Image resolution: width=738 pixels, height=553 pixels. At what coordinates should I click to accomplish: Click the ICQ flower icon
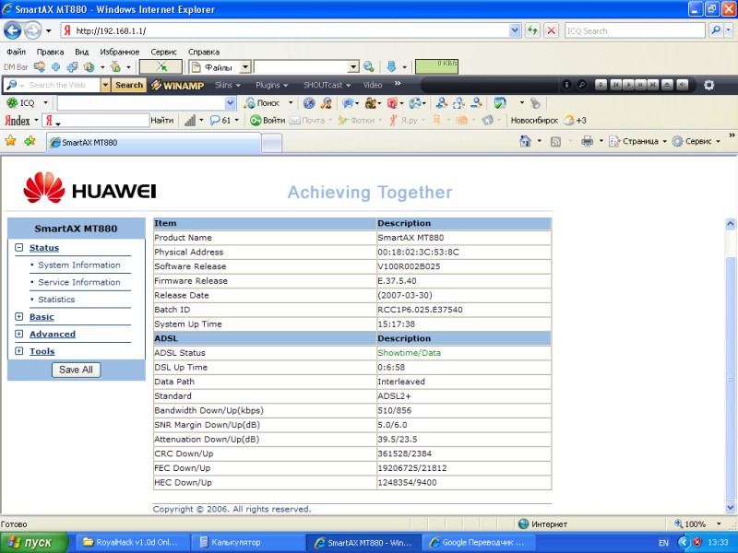[12, 102]
